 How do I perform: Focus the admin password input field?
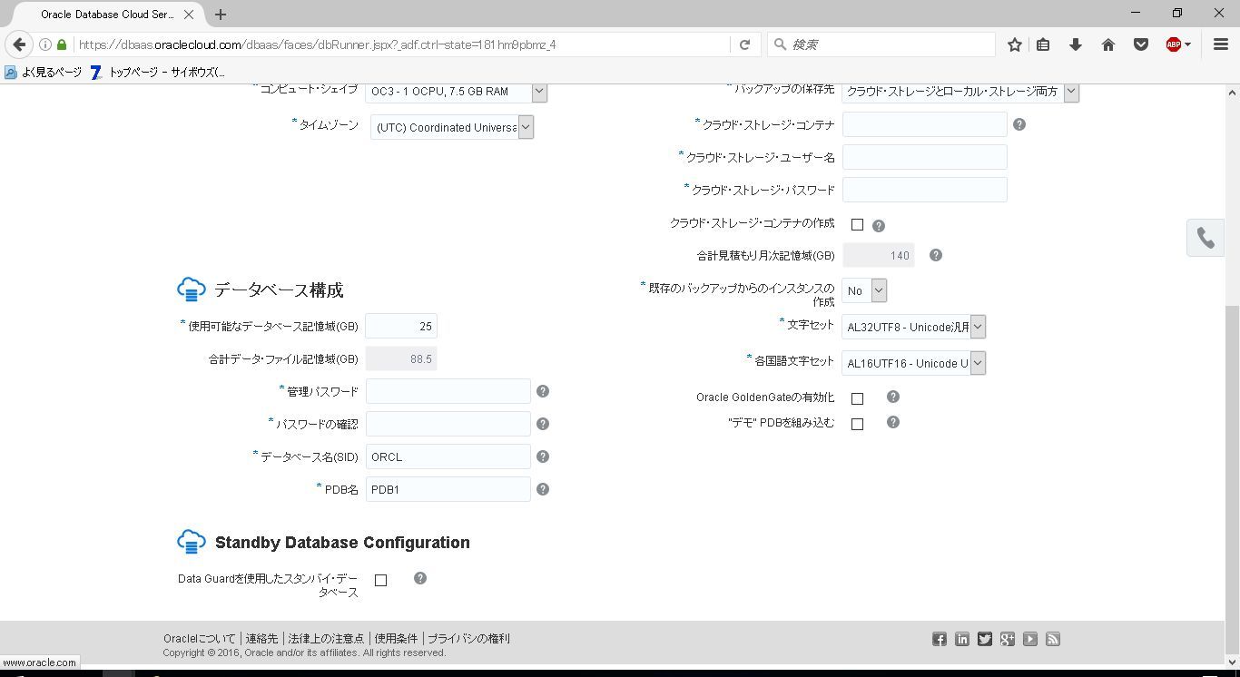[448, 391]
